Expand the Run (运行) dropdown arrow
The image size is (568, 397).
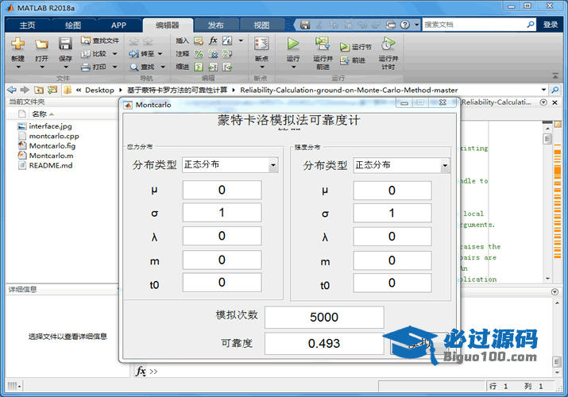point(293,67)
